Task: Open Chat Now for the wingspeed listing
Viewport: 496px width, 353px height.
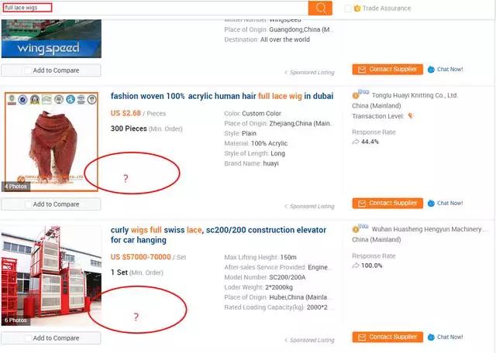Action: tap(446, 69)
